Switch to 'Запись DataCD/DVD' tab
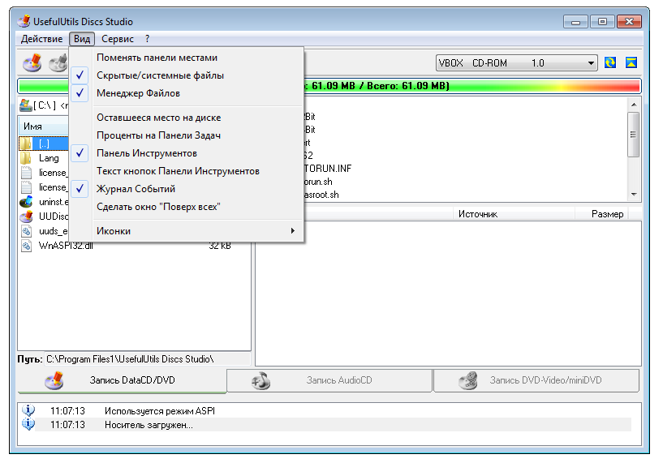The image size is (663, 463). coord(123,380)
